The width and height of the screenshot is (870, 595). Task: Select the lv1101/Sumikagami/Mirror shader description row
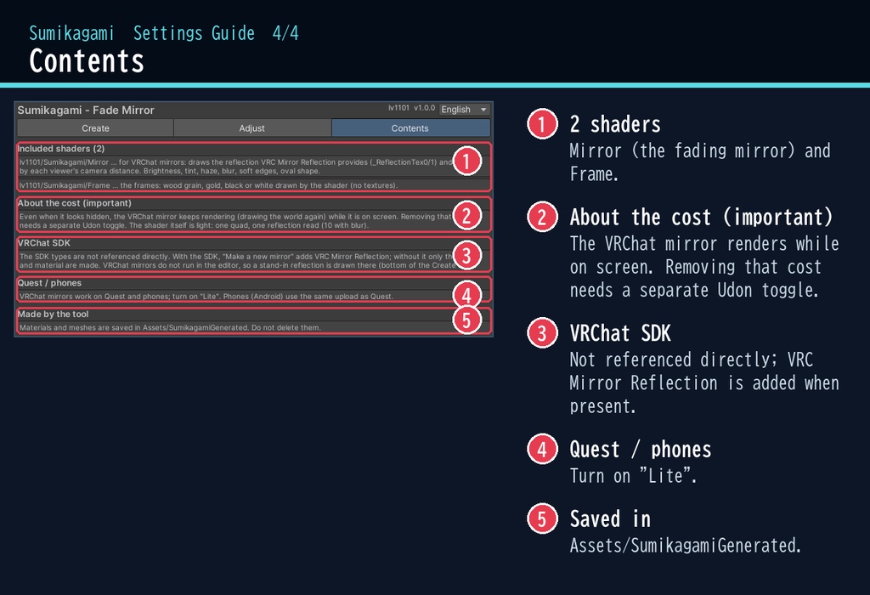click(x=253, y=167)
